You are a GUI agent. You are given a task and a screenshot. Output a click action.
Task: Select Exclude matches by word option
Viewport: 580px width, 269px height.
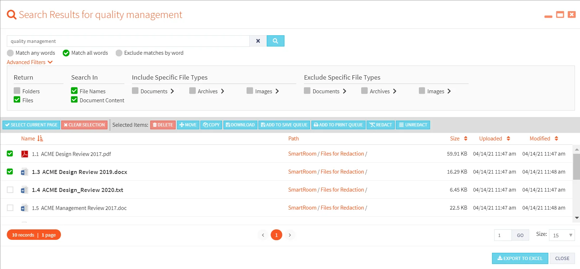(x=119, y=53)
